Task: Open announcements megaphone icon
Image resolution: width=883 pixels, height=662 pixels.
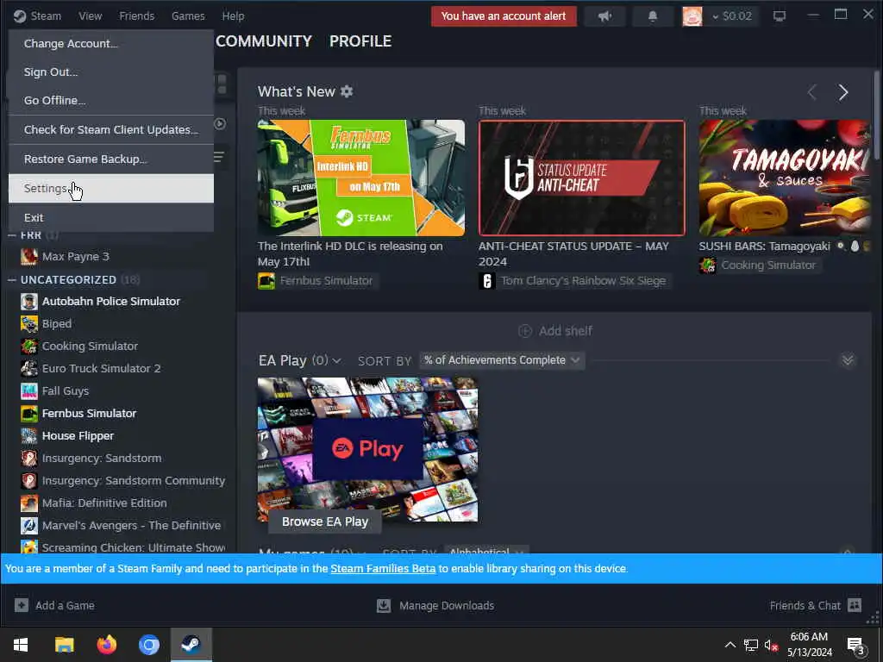Action: [x=604, y=16]
